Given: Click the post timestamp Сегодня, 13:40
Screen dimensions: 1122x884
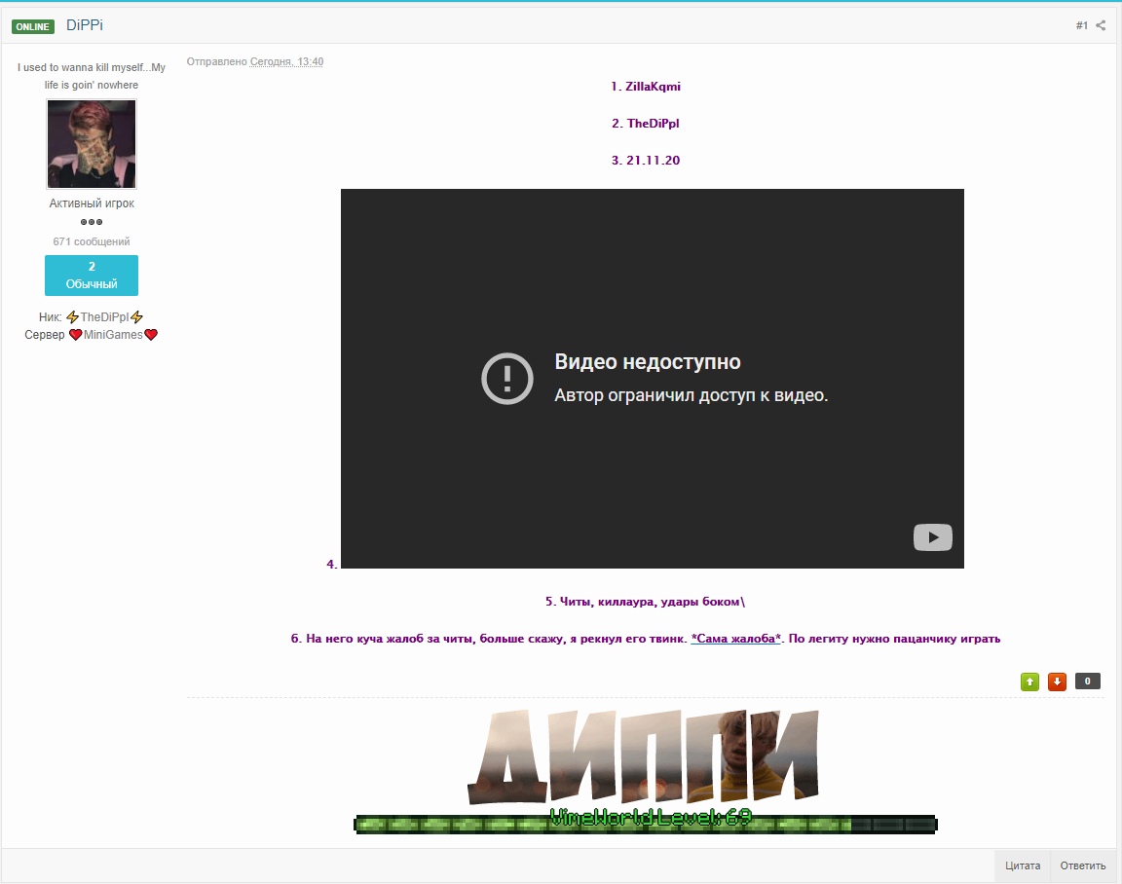Looking at the screenshot, I should tap(286, 62).
